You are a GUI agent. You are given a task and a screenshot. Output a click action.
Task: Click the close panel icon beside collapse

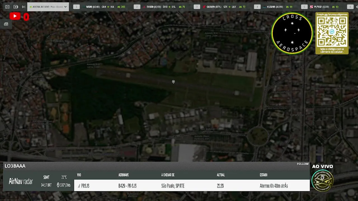16,7
